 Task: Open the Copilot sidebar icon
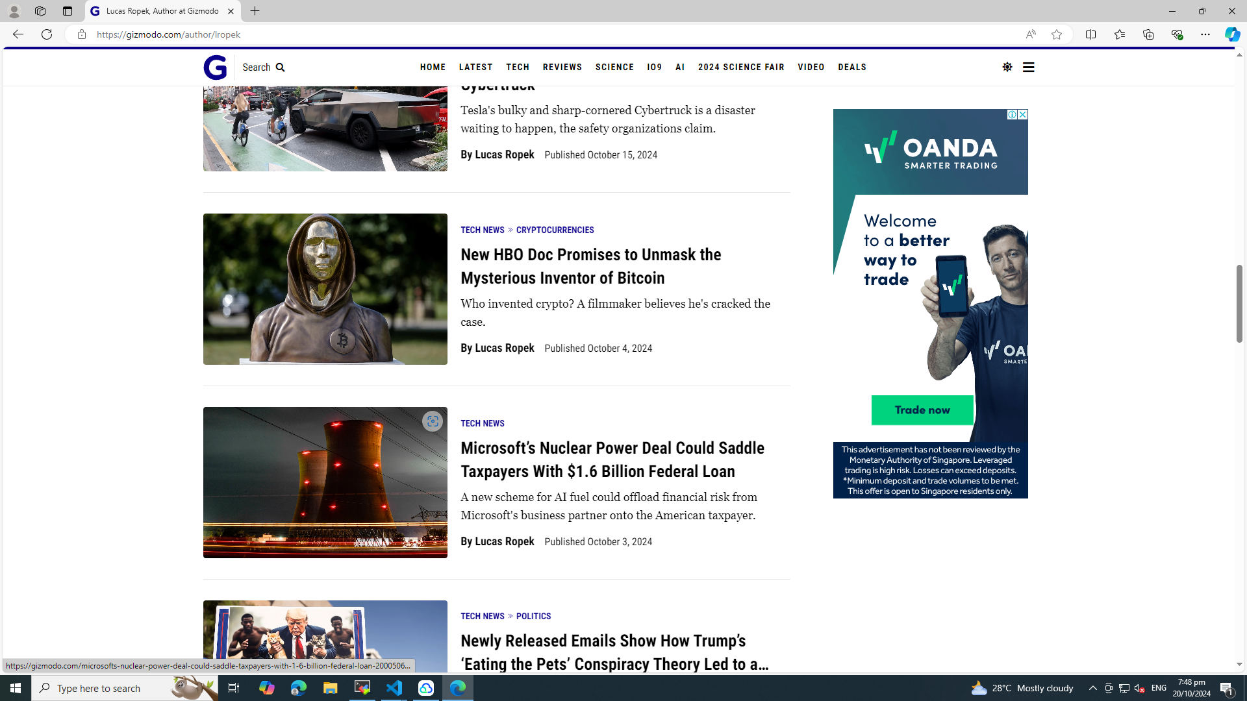1232,34
